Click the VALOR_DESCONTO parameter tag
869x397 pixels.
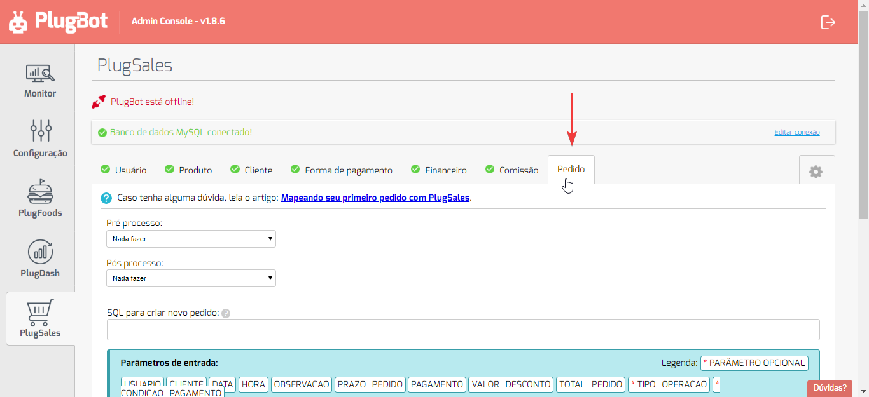[x=511, y=384]
